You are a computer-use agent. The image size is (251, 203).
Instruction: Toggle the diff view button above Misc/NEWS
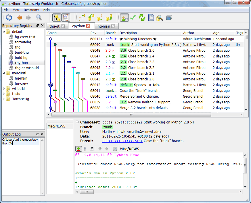tap(78, 149)
